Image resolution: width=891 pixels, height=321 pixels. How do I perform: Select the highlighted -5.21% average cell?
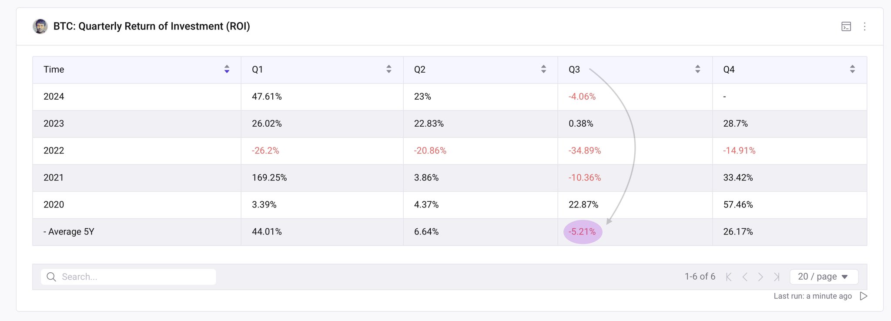[x=582, y=232]
